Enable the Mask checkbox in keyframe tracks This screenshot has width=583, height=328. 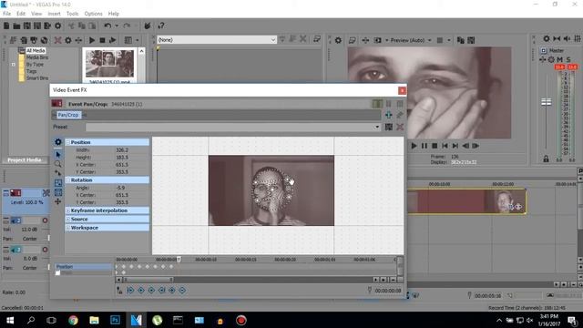[x=58, y=273]
